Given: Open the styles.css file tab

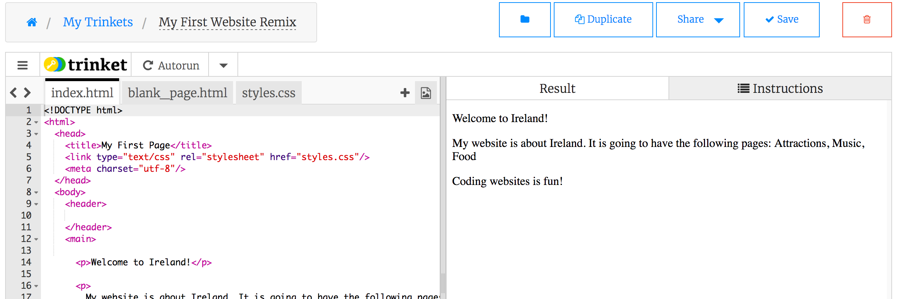Looking at the screenshot, I should [x=268, y=93].
